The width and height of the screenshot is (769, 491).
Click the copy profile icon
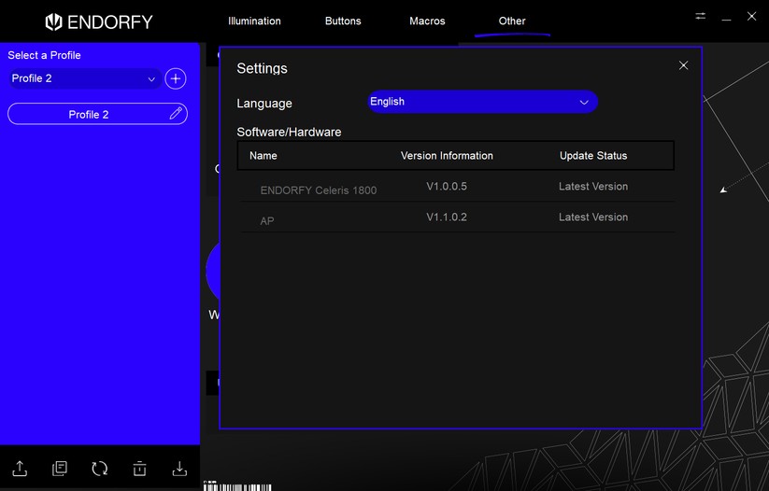click(60, 469)
